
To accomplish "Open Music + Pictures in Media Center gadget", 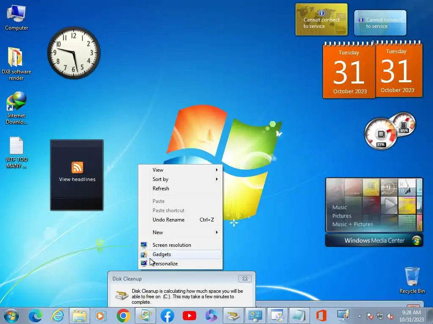I will click(x=352, y=224).
